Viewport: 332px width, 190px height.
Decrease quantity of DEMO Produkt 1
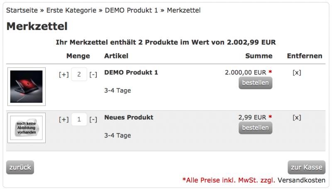(x=93, y=75)
